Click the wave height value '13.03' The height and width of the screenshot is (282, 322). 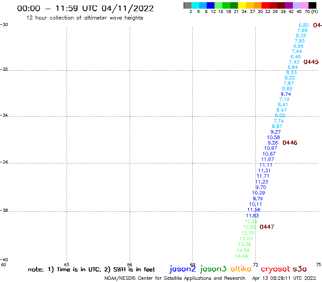246,239
